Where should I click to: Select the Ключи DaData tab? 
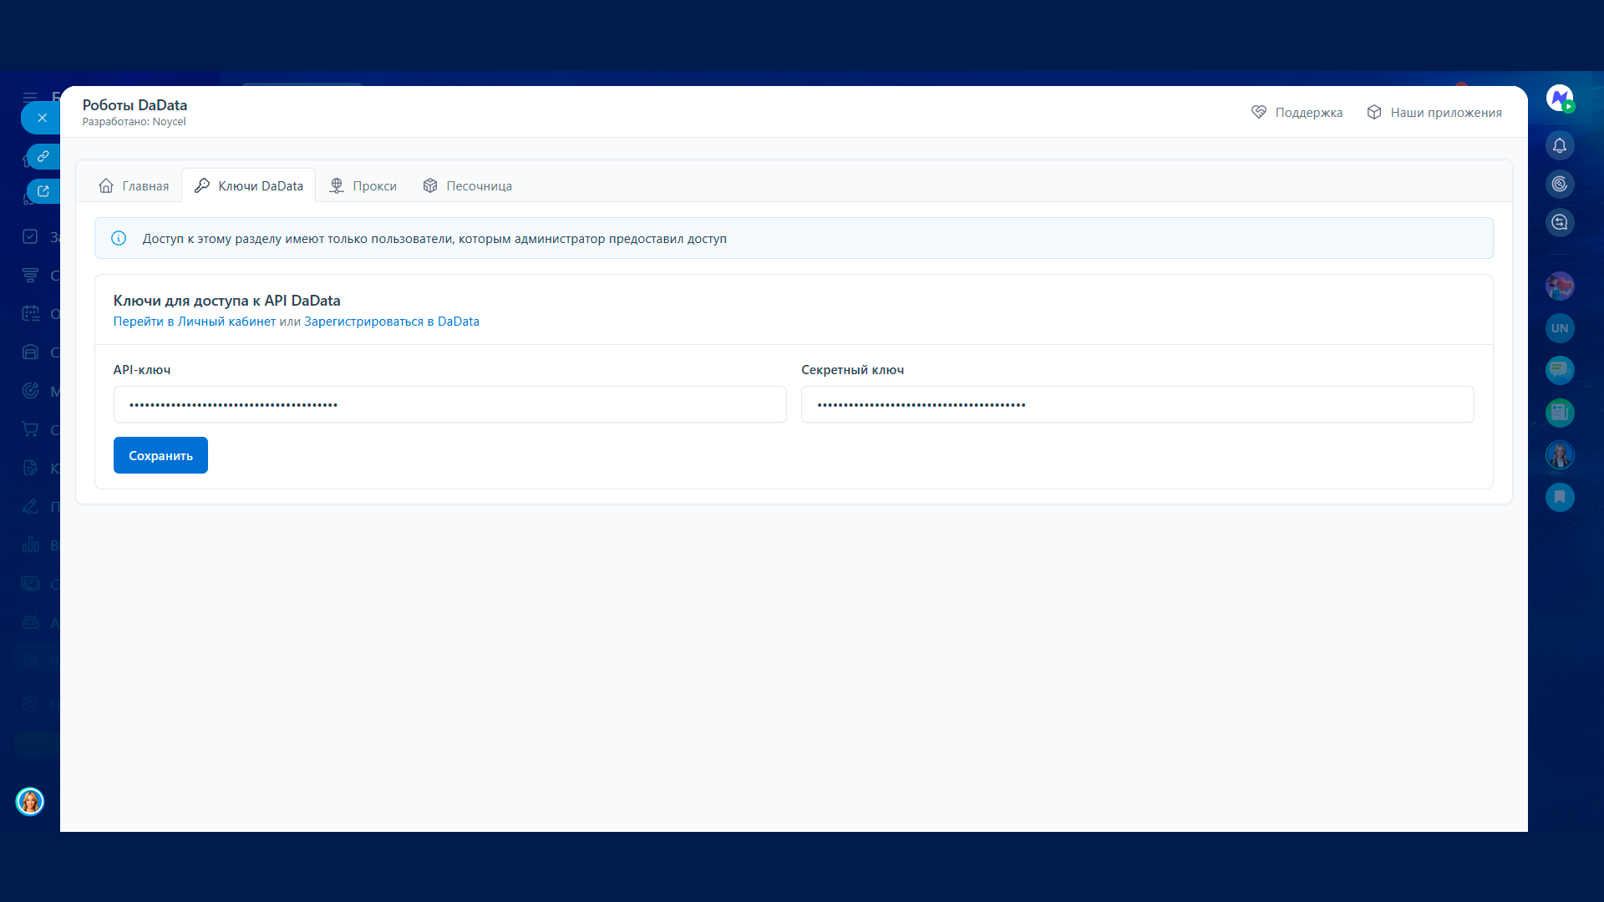tap(249, 186)
